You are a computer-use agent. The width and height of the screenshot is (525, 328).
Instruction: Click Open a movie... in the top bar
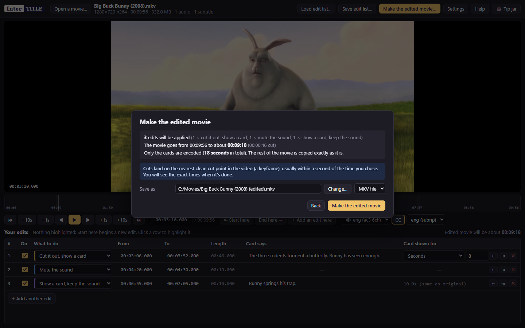pos(71,9)
